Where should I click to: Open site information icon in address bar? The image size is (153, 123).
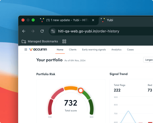[x=53, y=31]
